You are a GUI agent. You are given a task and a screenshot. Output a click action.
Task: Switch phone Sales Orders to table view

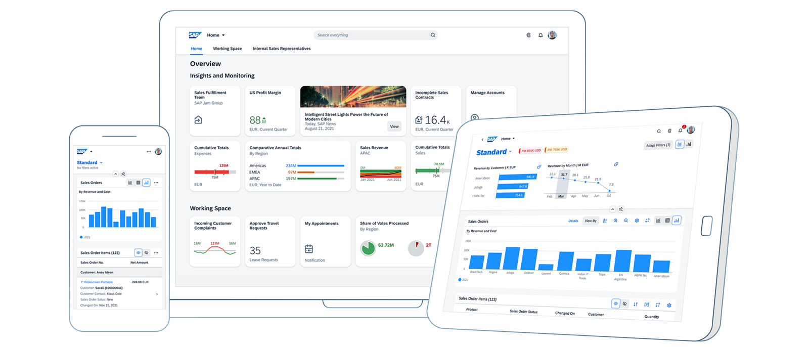point(138,183)
